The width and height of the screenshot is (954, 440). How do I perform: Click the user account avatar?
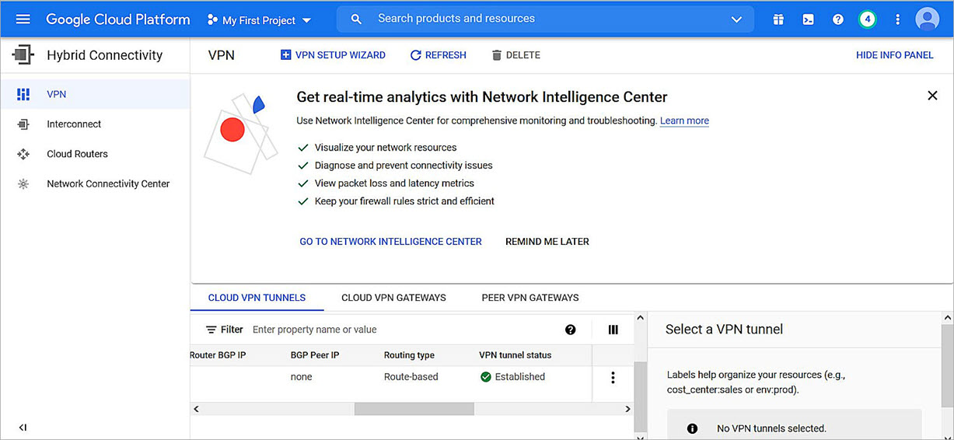pyautogui.click(x=927, y=19)
